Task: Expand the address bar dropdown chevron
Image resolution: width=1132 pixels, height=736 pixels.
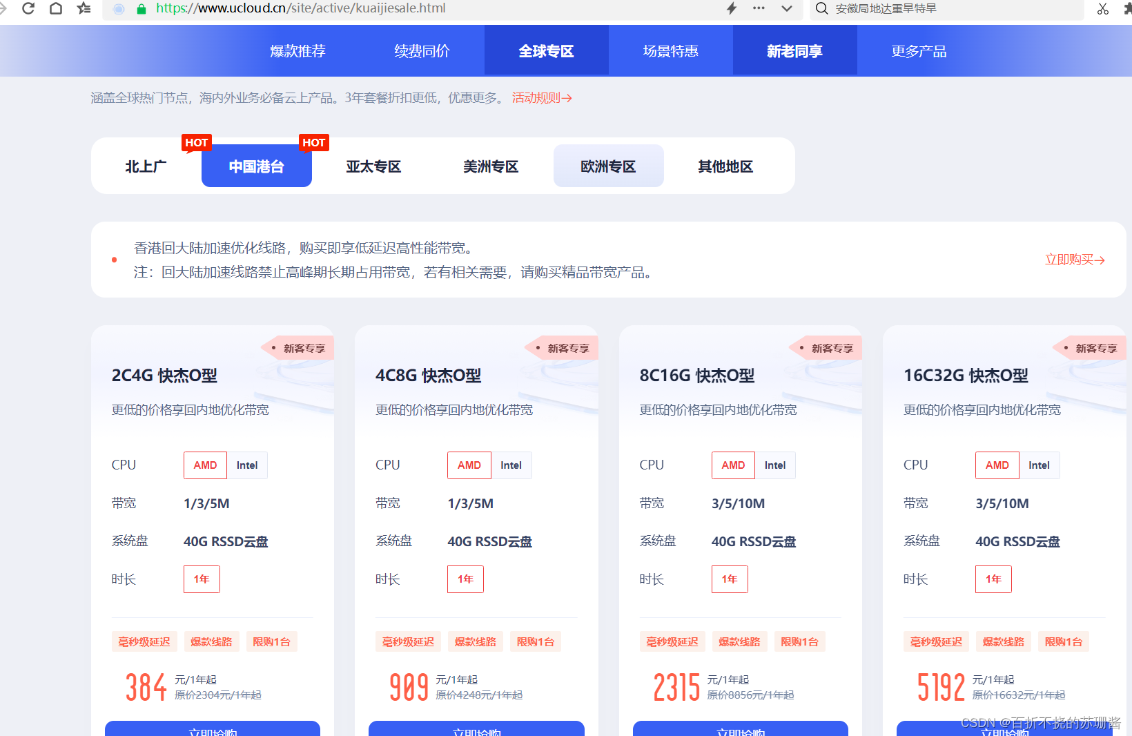Action: tap(787, 8)
